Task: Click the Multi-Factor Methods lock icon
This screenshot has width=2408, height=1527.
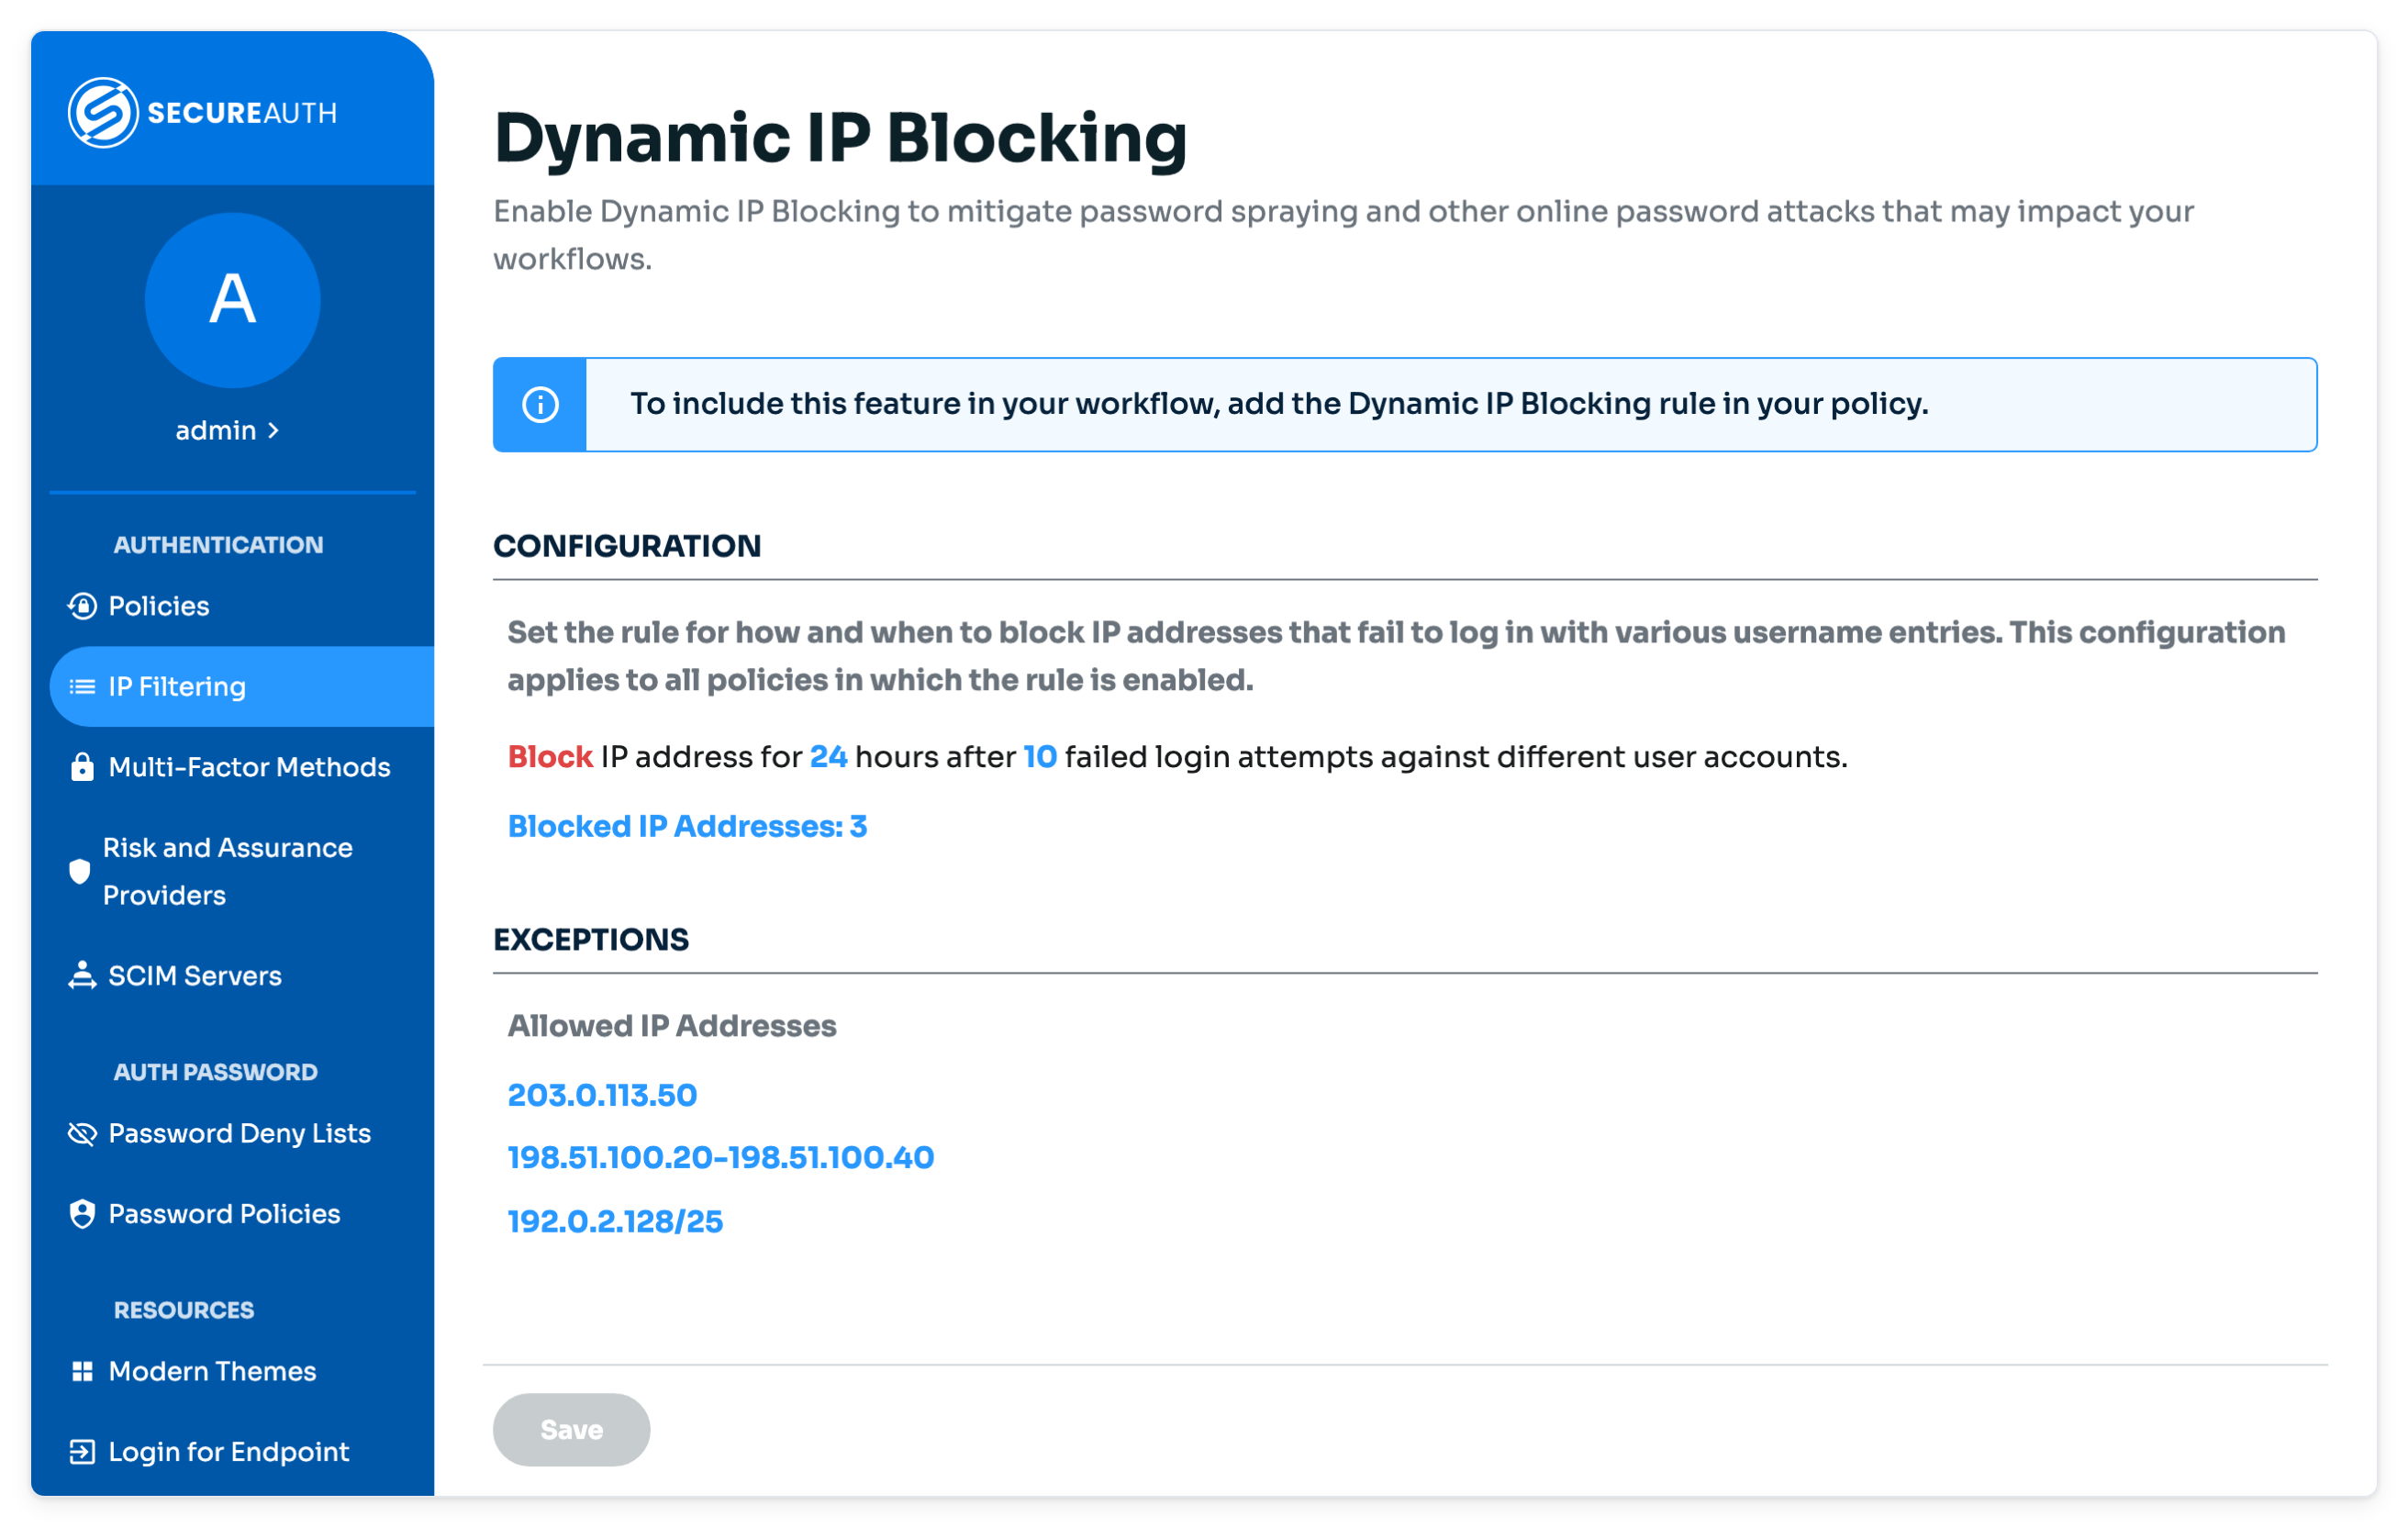Action: [82, 767]
